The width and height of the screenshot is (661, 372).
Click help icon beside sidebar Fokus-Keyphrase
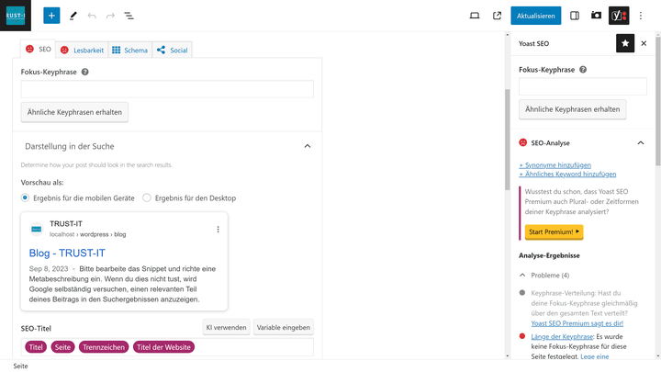coord(583,70)
